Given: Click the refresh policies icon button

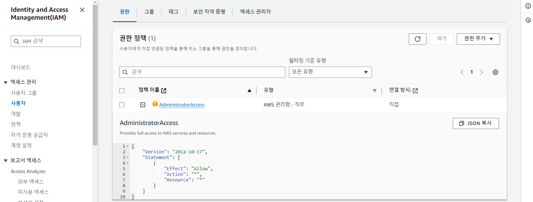Looking at the screenshot, I should point(417,39).
